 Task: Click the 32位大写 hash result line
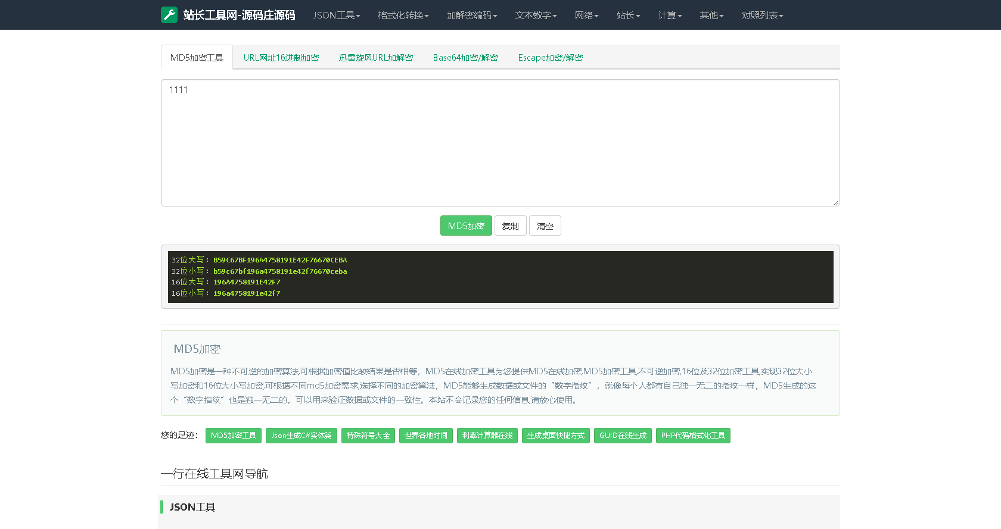(x=259, y=260)
